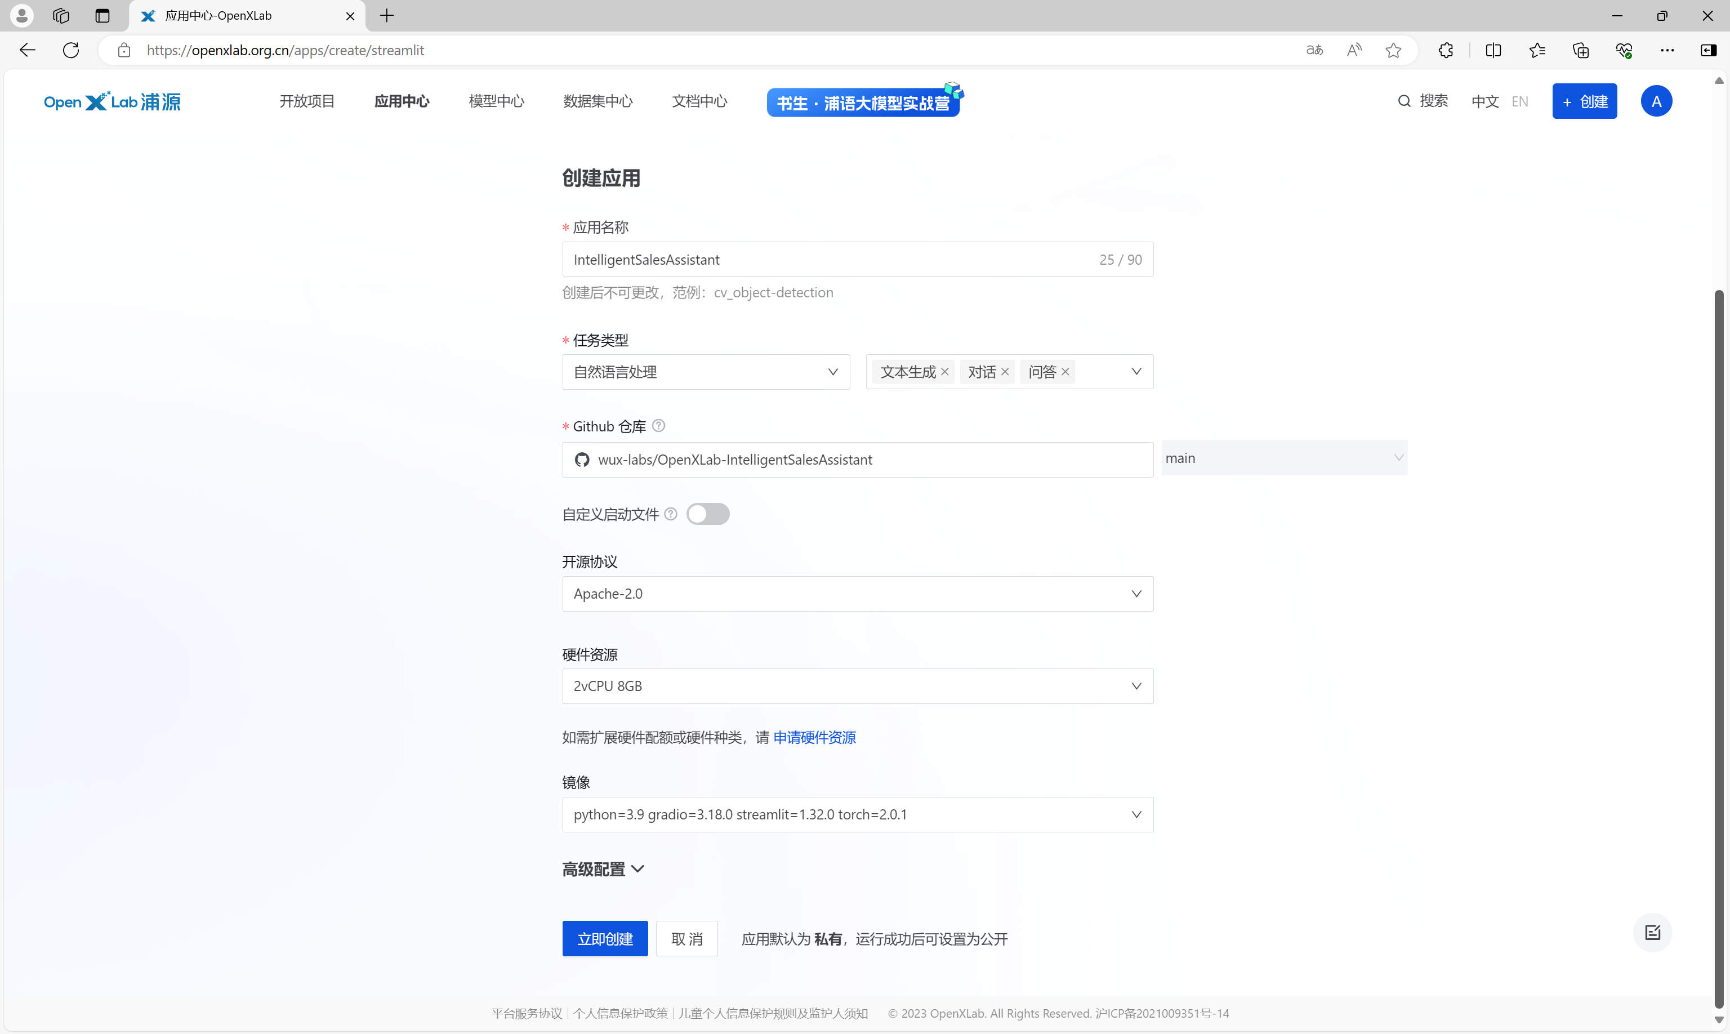Viewport: 1730px width, 1034px height.
Task: Close the 应用中心-OpenXLab tab
Action: pos(350,15)
